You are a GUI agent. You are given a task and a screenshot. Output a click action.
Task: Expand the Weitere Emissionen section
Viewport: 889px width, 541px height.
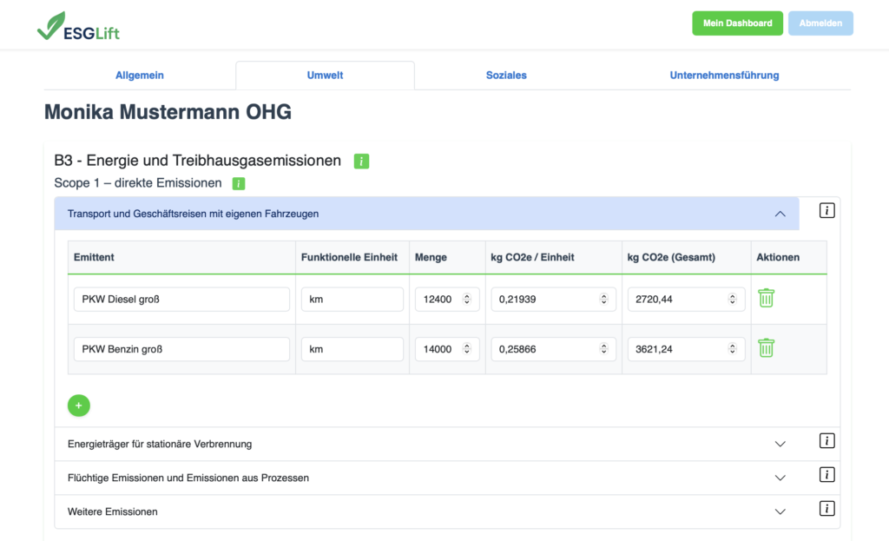780,511
